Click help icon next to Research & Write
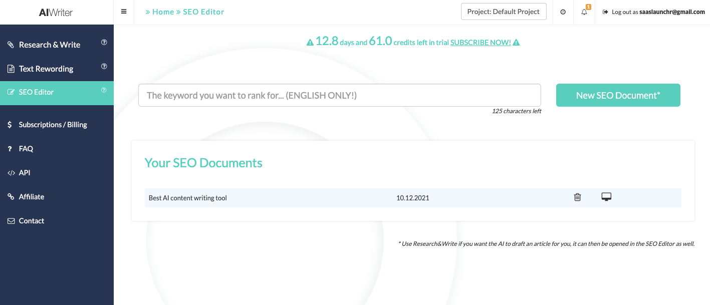The image size is (710, 305). (104, 43)
